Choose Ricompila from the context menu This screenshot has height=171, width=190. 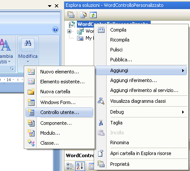(120, 40)
